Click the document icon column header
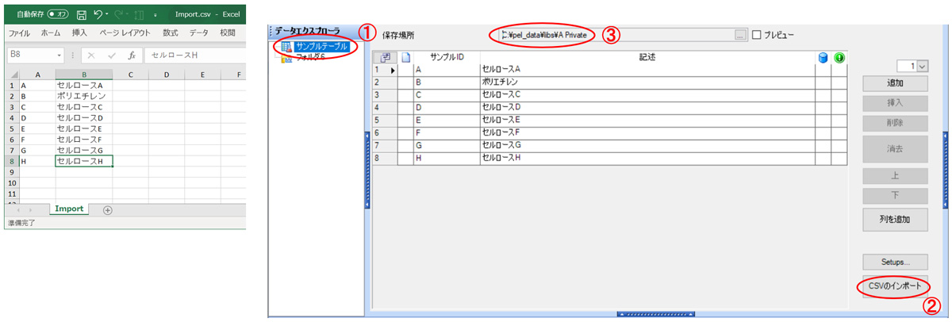Image resolution: width=952 pixels, height=322 pixels. point(405,58)
